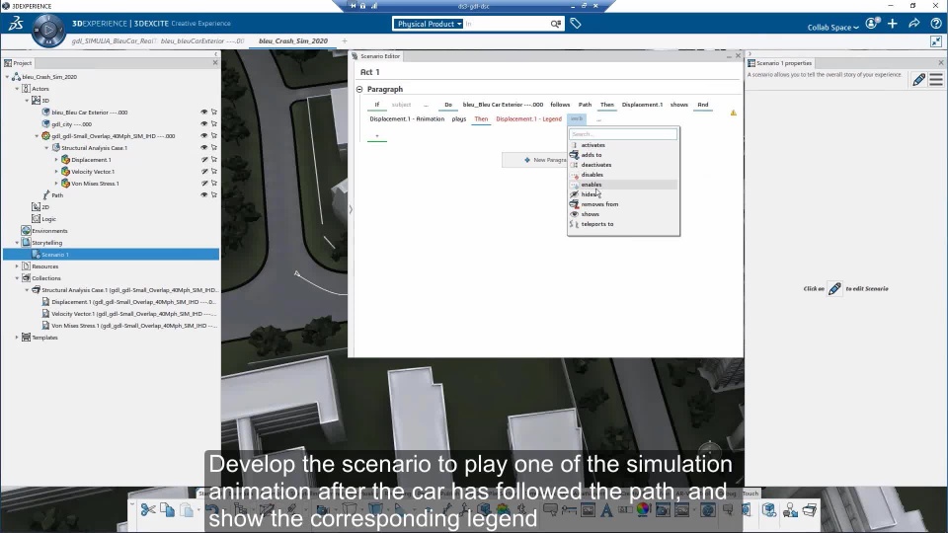
Task: Click the New Paragraph button
Action: [x=534, y=160]
